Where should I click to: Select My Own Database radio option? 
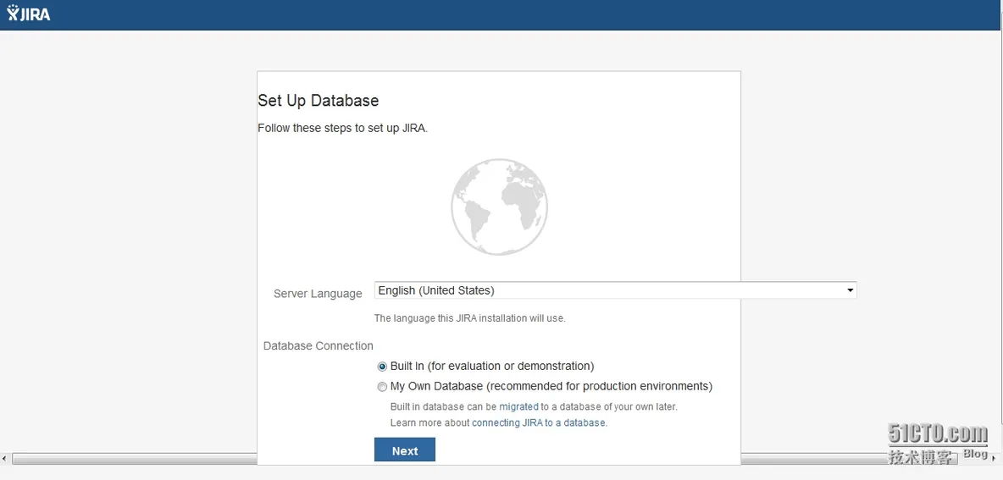pyautogui.click(x=383, y=387)
